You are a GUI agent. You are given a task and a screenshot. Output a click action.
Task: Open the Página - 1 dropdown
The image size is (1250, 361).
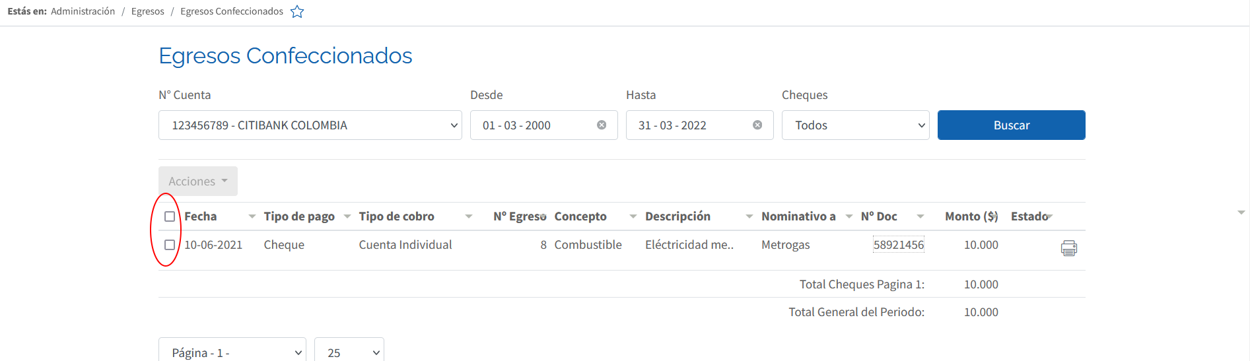pyautogui.click(x=232, y=352)
